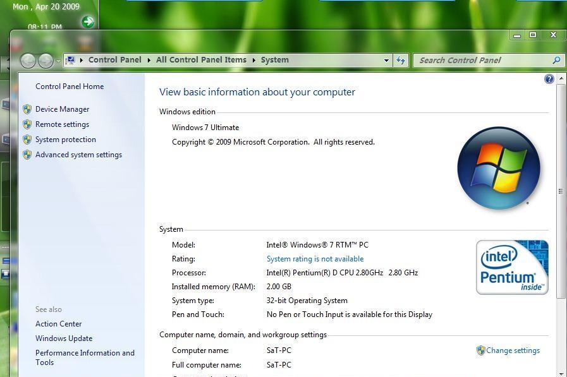This screenshot has width=567, height=377.
Task: Open recent pages dropdown beside nav arrows
Action: point(58,61)
